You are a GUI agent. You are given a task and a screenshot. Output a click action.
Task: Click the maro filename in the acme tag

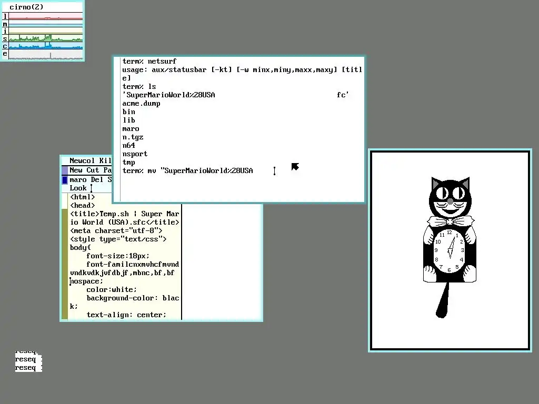point(78,180)
